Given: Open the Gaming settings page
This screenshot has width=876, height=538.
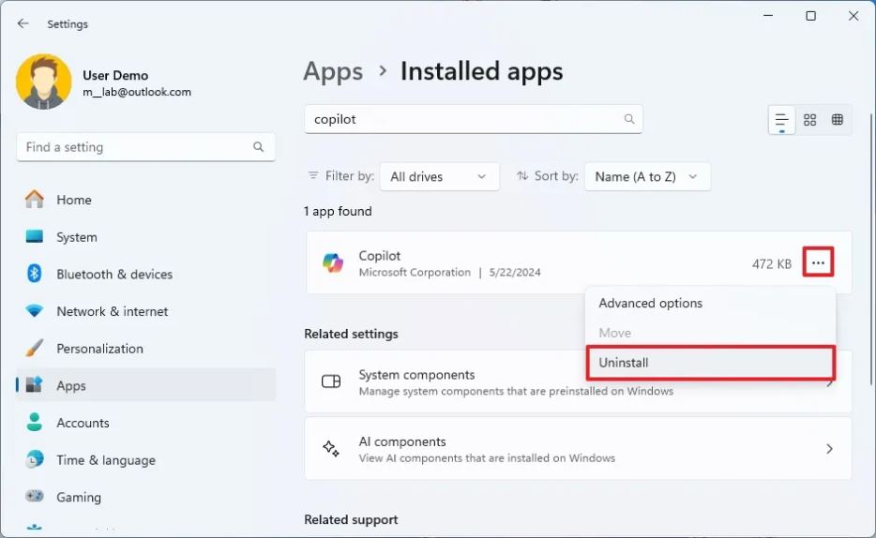Looking at the screenshot, I should click(145, 498).
